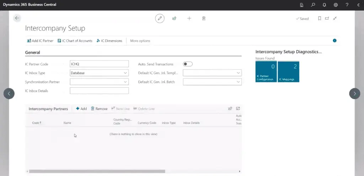Screen dimensions: 364x176
Task: Click the notification bell icon
Action: [x=324, y=5]
